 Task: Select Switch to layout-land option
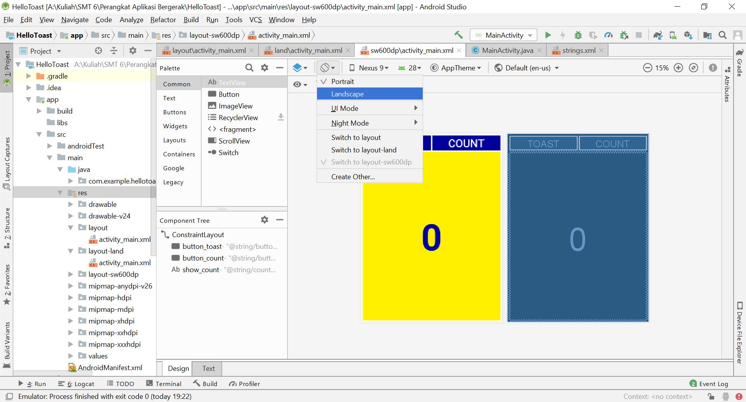point(364,150)
